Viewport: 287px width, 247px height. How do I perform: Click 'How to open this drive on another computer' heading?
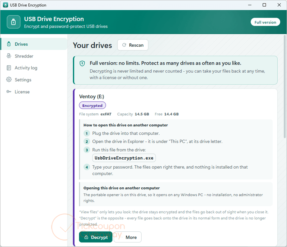click(x=126, y=125)
